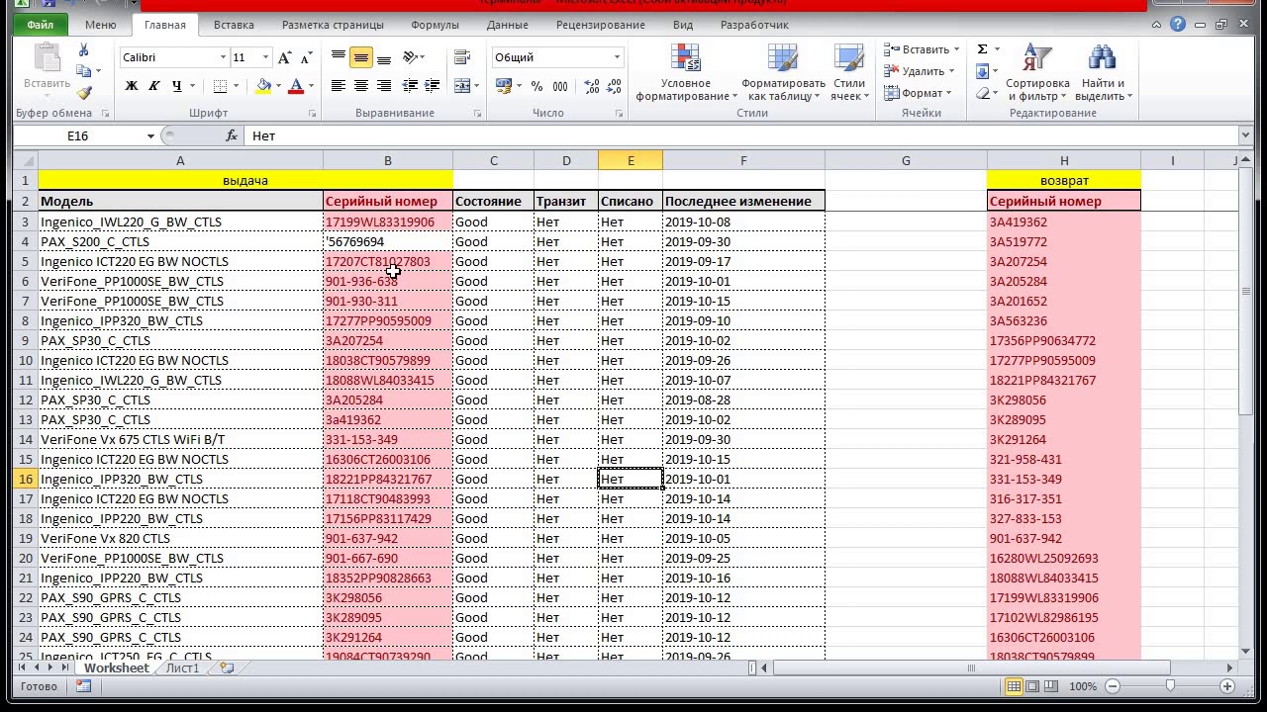The height and width of the screenshot is (712, 1267).
Task: Increase font size with the large A icon
Action: tap(285, 57)
